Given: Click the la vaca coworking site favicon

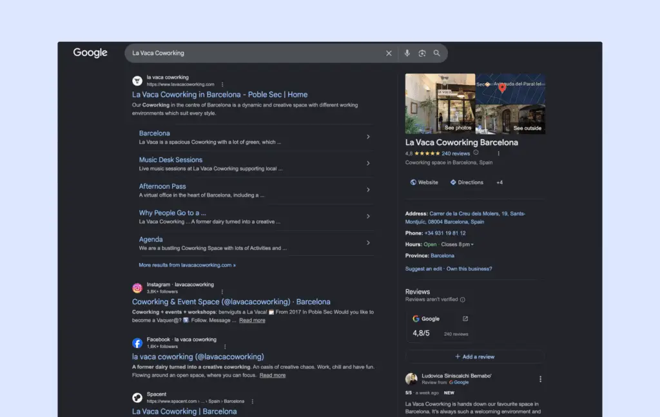Looking at the screenshot, I should pyautogui.click(x=137, y=81).
